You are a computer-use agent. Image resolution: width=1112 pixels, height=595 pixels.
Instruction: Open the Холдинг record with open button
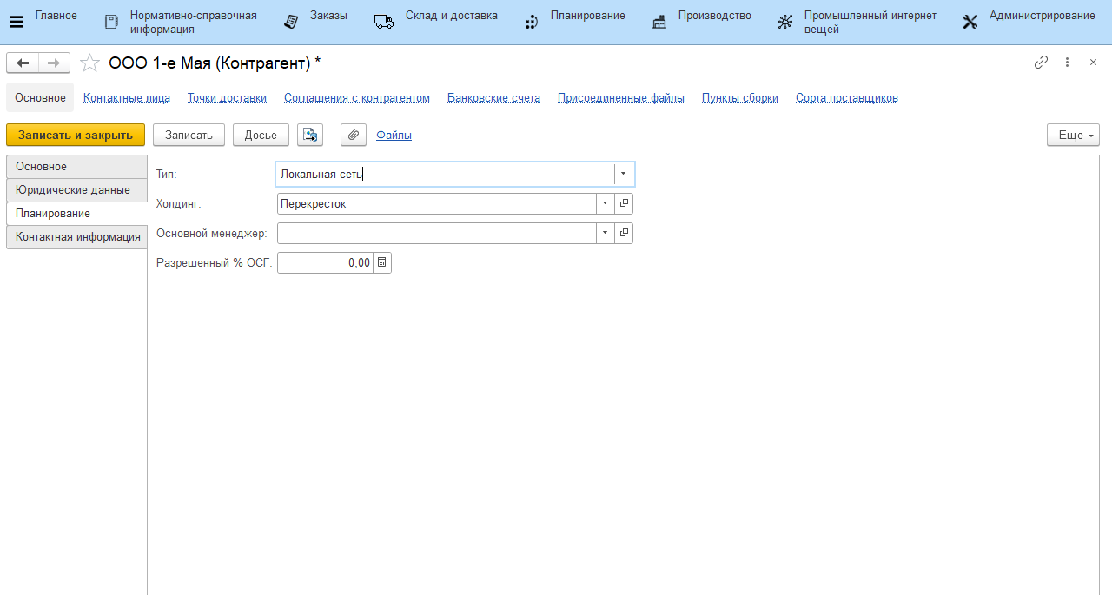(624, 203)
